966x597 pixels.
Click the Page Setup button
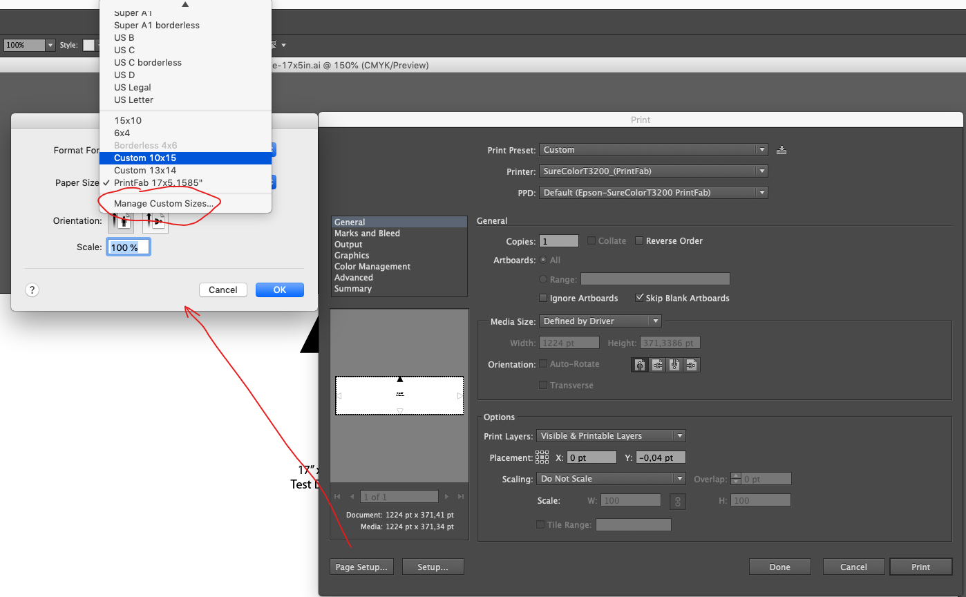[x=361, y=567]
